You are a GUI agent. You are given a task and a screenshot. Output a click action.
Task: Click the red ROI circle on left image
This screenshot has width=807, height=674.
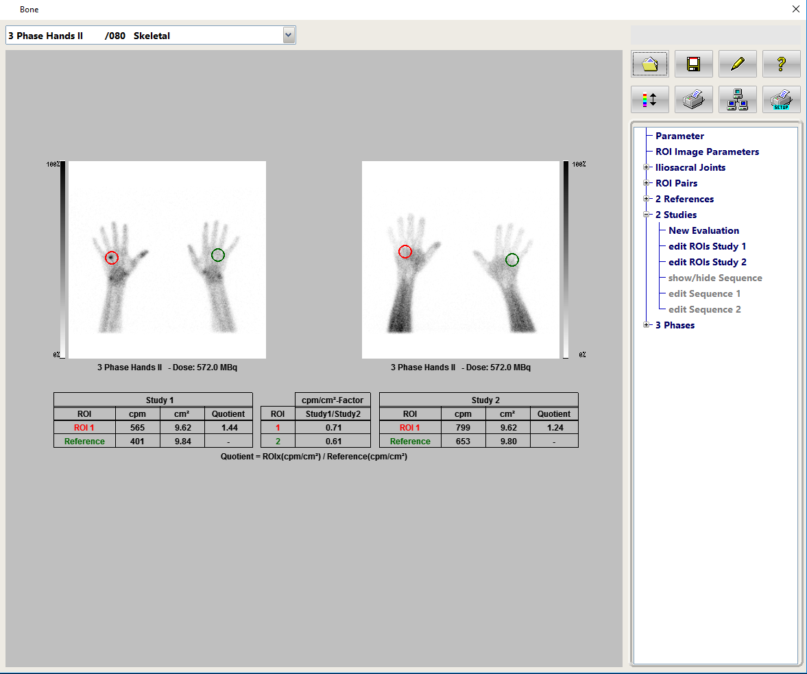(112, 258)
